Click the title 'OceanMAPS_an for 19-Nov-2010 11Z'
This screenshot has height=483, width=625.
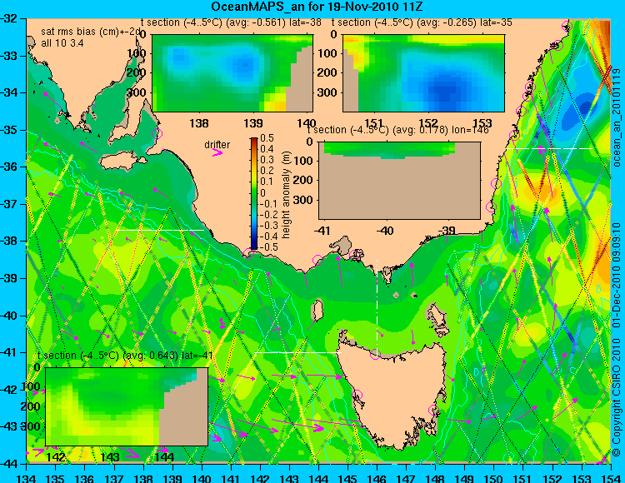coord(317,7)
